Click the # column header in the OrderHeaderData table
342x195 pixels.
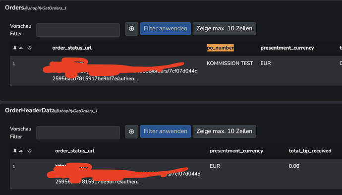pyautogui.click(x=15, y=151)
